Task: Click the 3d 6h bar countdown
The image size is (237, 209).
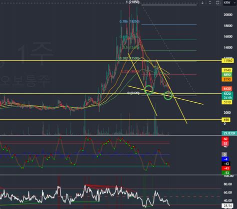Action: coord(227,98)
